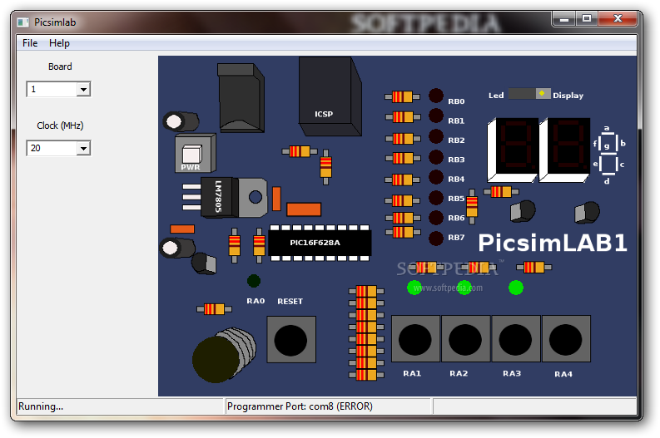Viewport: 660px width, 438px height.
Task: Click the green LED above RA2 button
Action: [x=464, y=288]
